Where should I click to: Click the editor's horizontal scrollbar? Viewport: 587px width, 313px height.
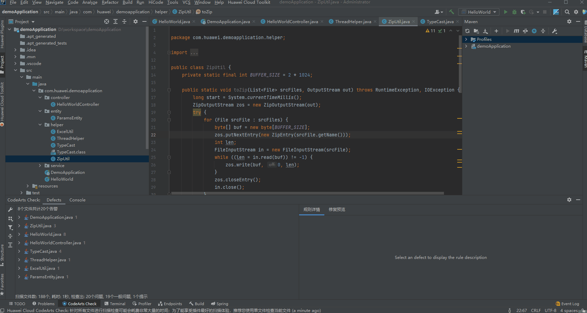tap(307, 193)
